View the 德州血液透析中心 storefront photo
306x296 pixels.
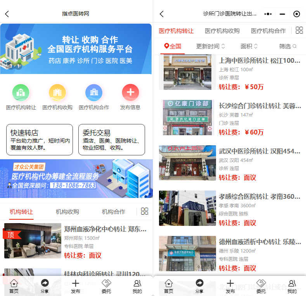(x=187, y=253)
